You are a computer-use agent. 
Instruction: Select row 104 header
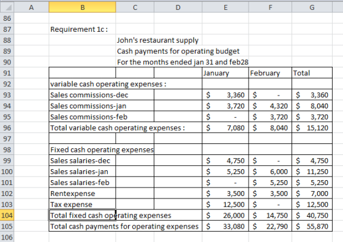point(7,215)
